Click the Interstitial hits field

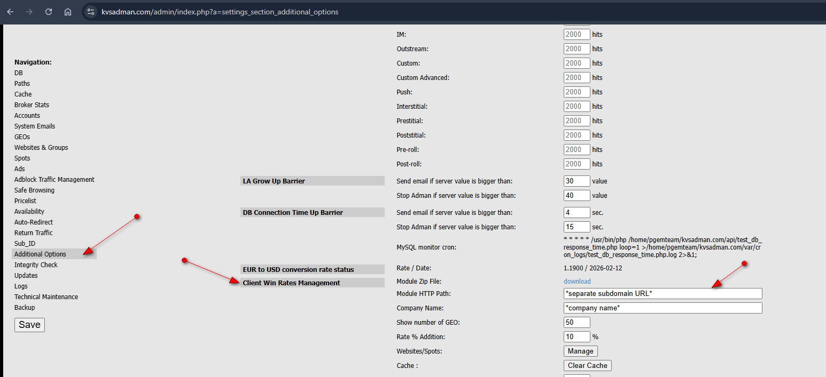click(577, 106)
